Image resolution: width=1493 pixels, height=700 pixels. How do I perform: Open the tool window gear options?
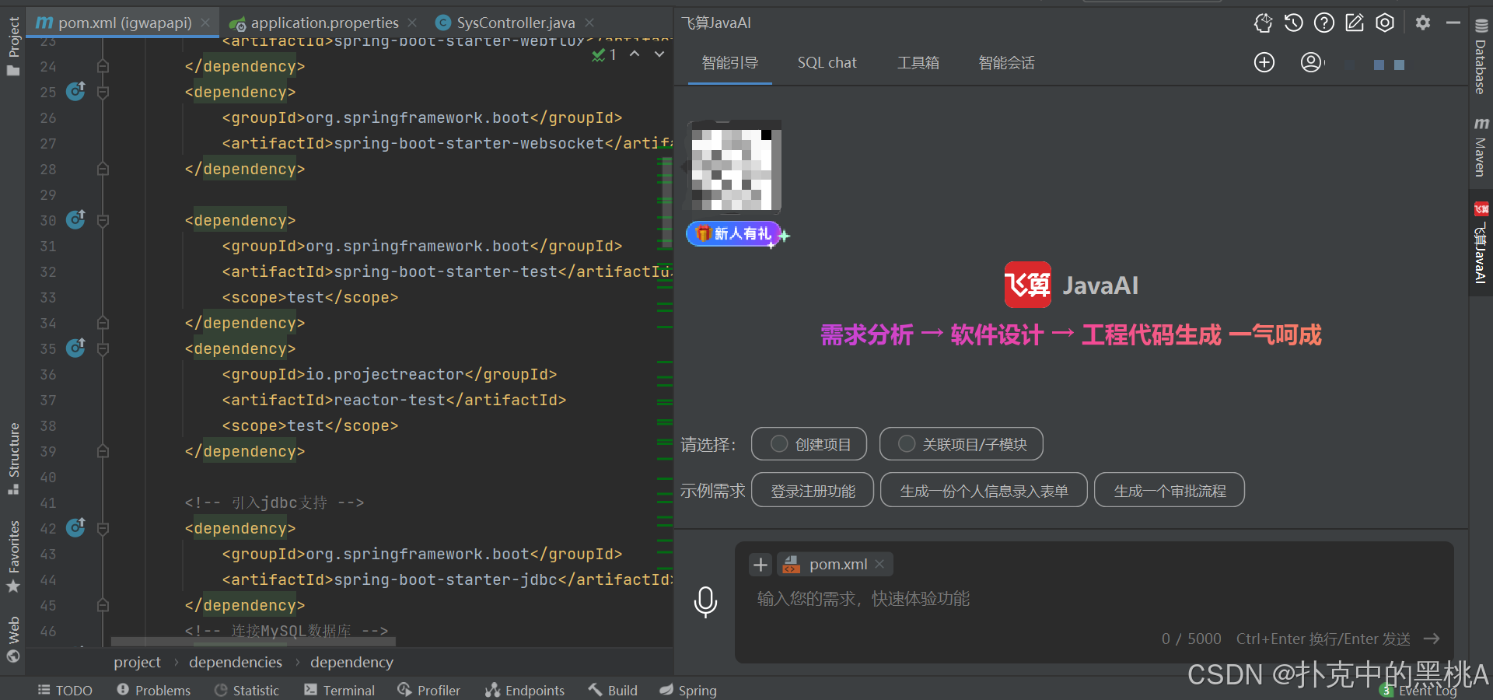pyautogui.click(x=1423, y=23)
